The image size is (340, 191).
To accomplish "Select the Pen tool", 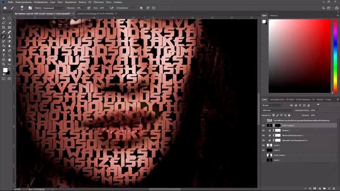I will click(x=10, y=50).
